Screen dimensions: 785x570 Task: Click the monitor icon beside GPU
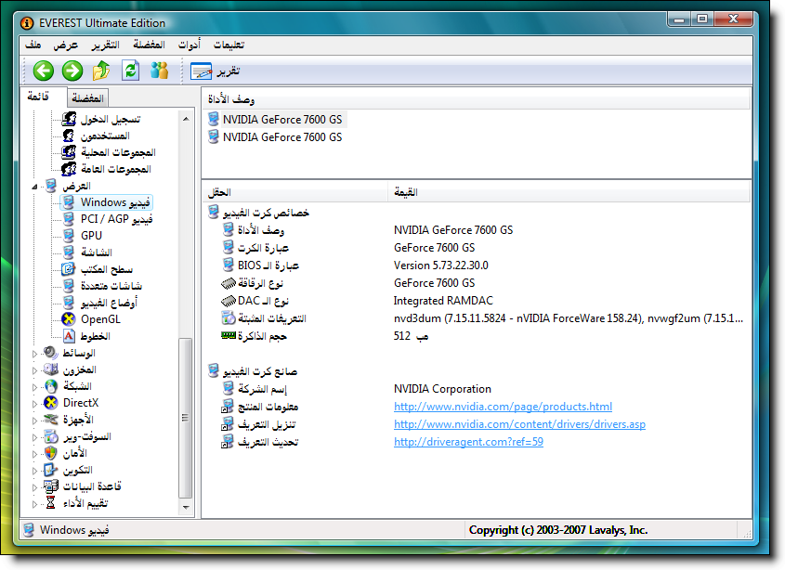pos(69,235)
